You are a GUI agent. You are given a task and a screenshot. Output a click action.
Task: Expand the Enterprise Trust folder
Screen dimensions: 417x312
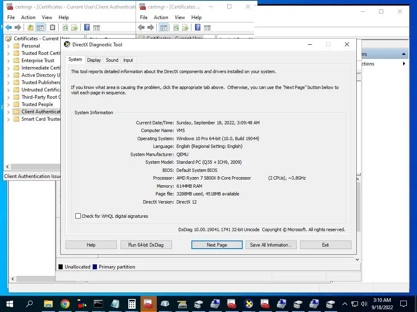tap(8, 61)
